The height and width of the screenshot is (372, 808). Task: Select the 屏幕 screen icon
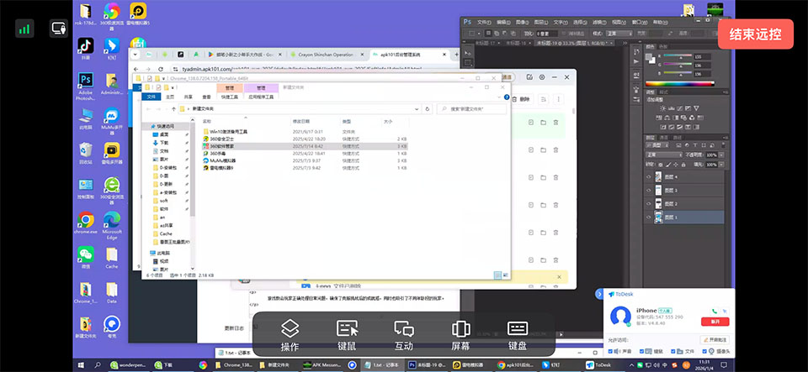(x=460, y=335)
